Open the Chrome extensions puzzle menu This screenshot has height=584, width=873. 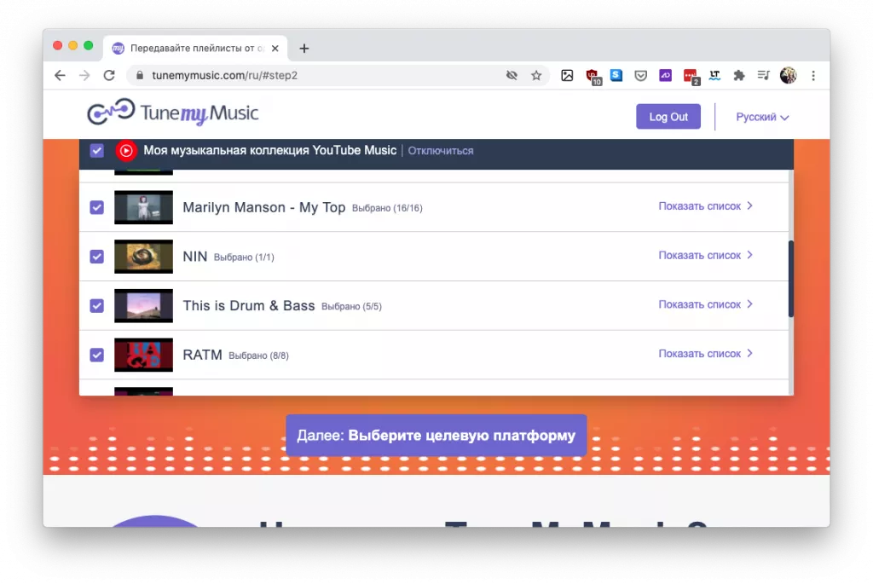[739, 75]
